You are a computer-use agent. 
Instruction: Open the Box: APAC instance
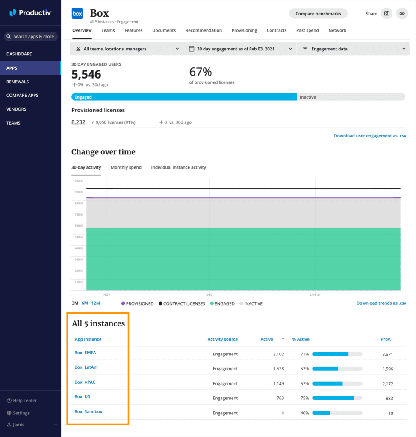point(85,382)
